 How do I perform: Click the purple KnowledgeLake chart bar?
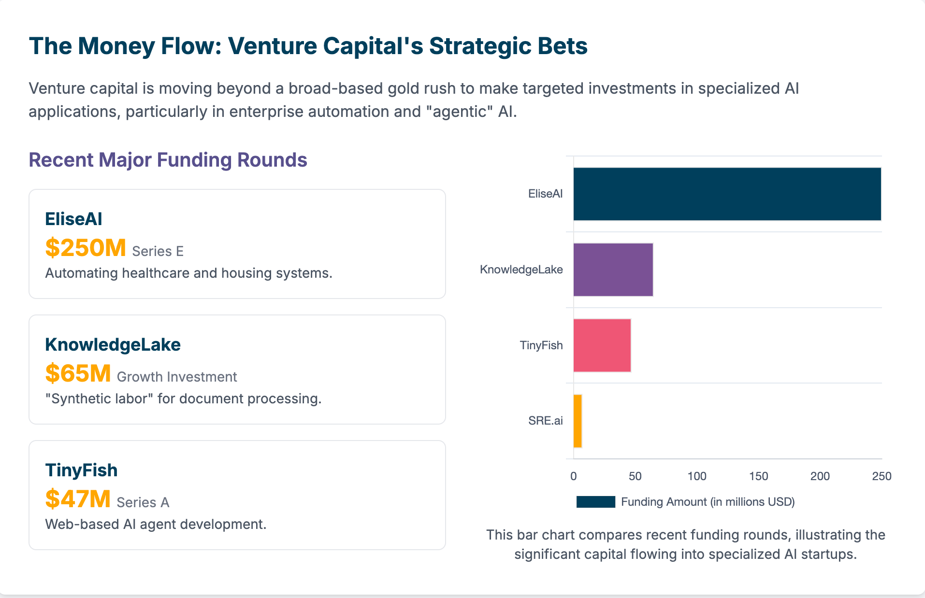613,270
